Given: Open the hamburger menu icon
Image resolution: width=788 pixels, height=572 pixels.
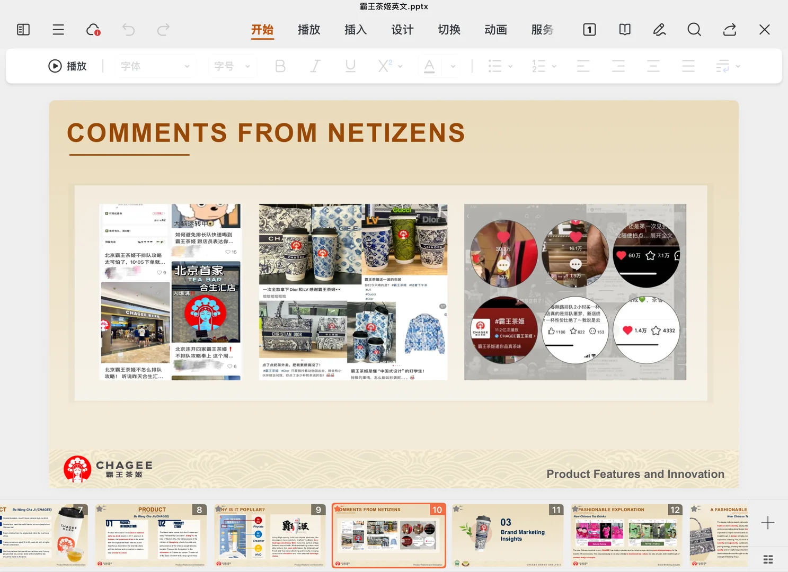Looking at the screenshot, I should click(x=58, y=30).
